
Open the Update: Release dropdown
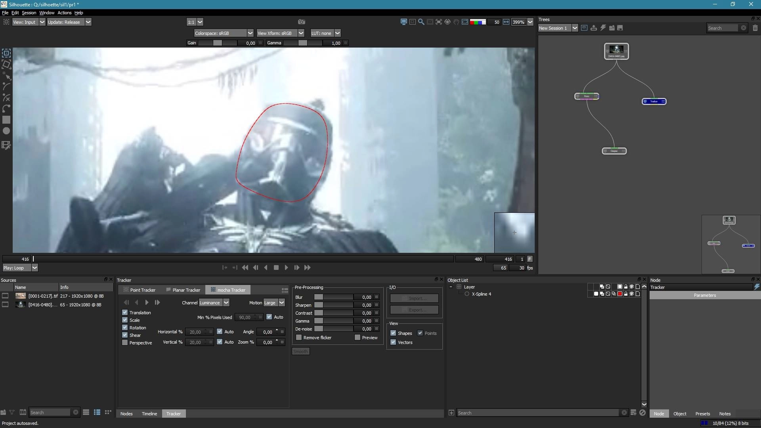click(x=69, y=22)
